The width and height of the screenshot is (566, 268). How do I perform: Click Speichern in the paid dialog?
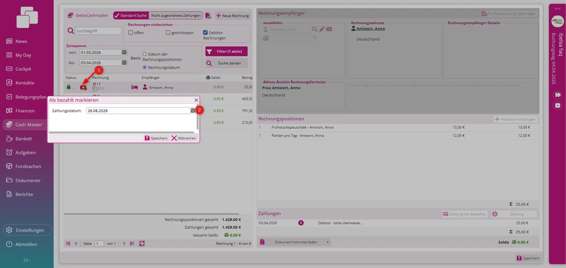click(156, 138)
